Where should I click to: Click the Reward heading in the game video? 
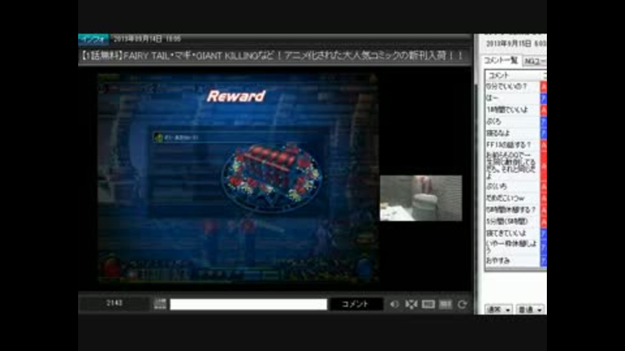click(236, 96)
